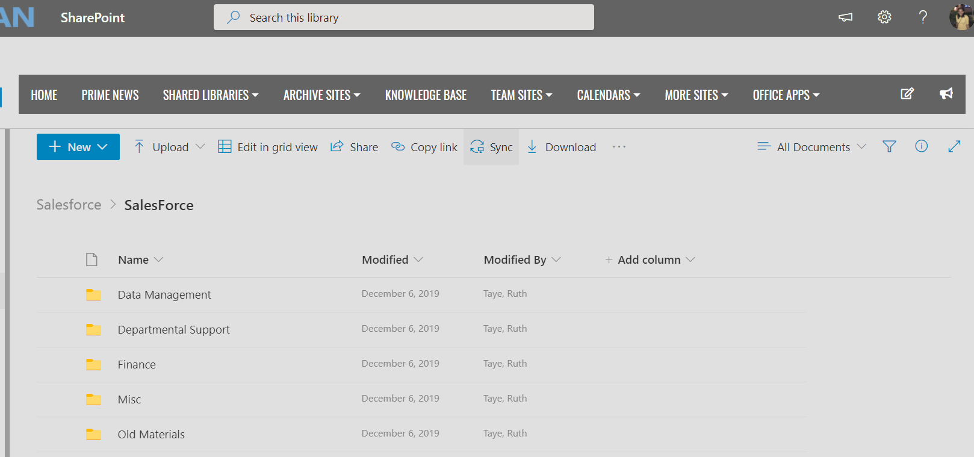This screenshot has width=974, height=457.
Task: Open the Data Management folder
Action: 164,294
